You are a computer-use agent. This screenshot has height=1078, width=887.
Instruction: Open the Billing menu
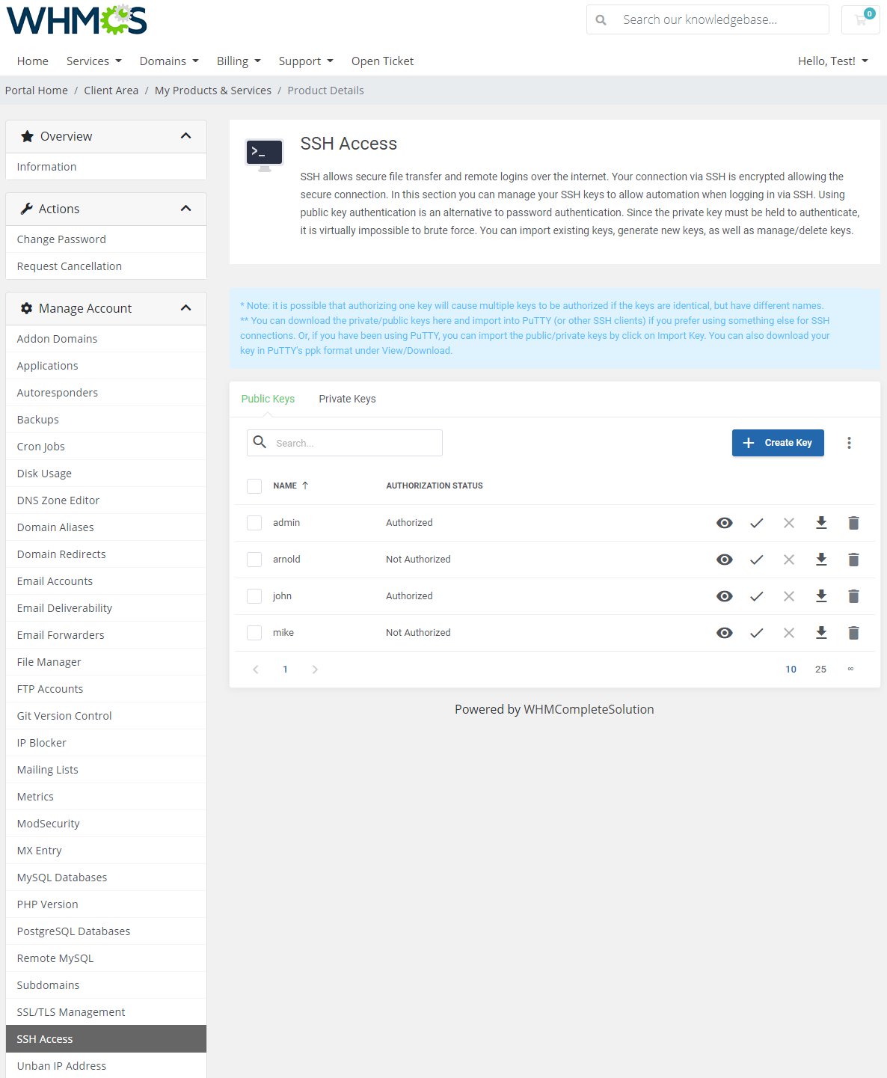click(238, 61)
